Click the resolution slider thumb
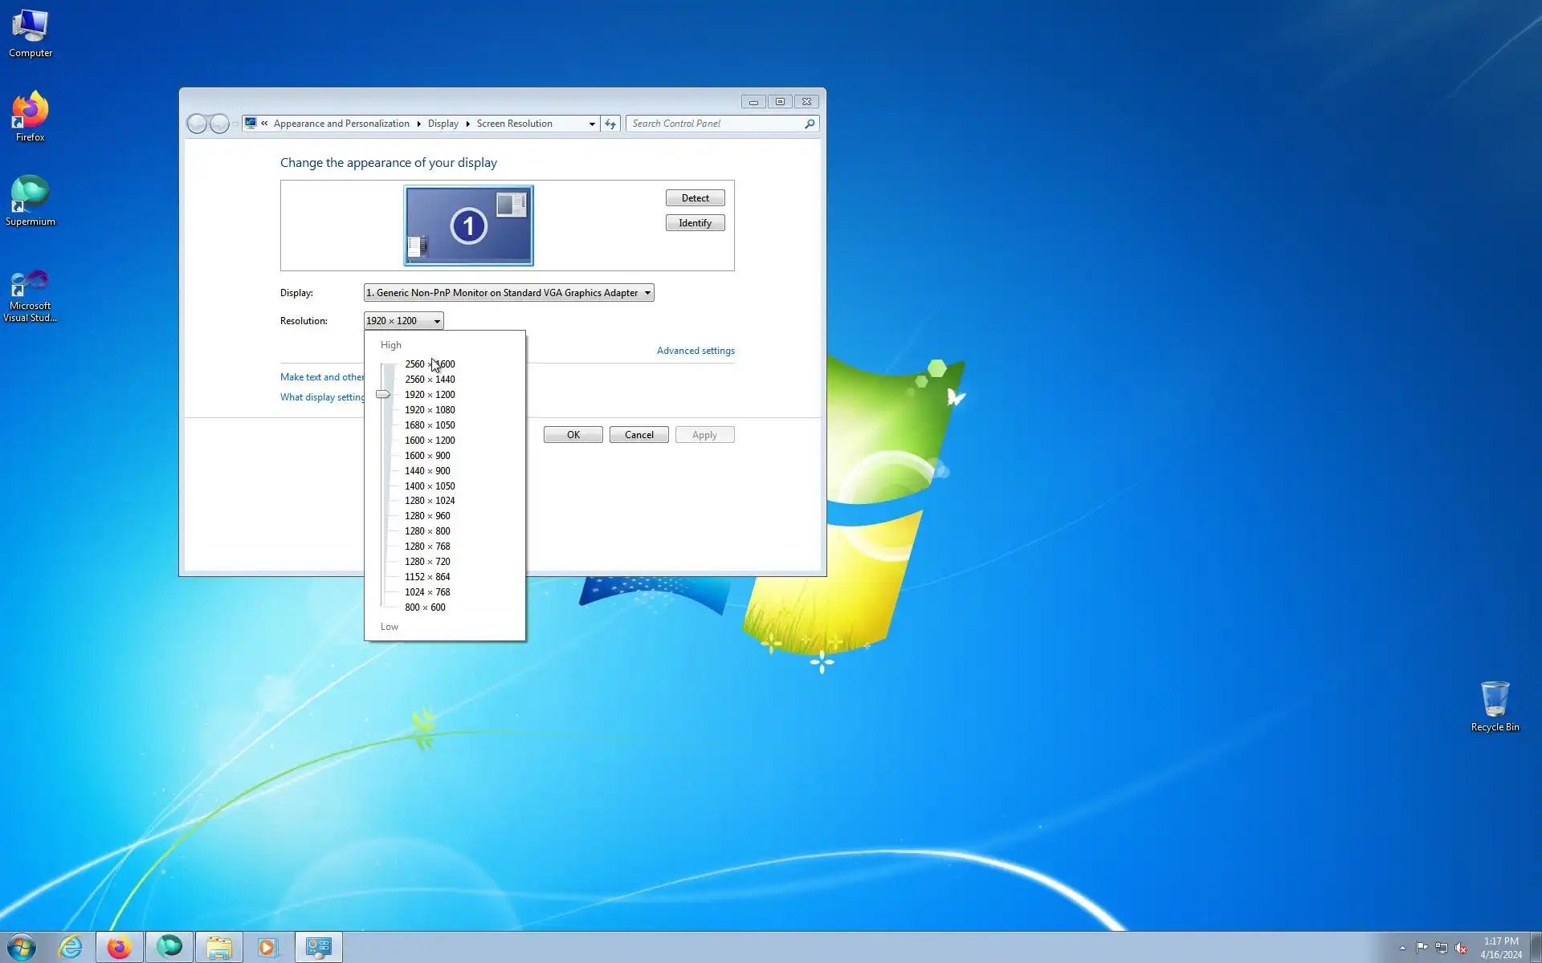 pos(383,394)
